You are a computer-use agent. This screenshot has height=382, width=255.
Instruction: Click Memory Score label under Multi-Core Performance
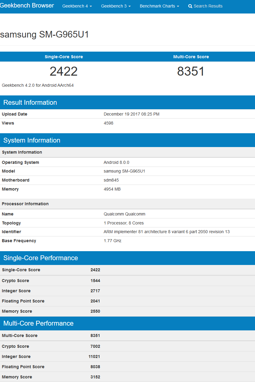click(17, 377)
